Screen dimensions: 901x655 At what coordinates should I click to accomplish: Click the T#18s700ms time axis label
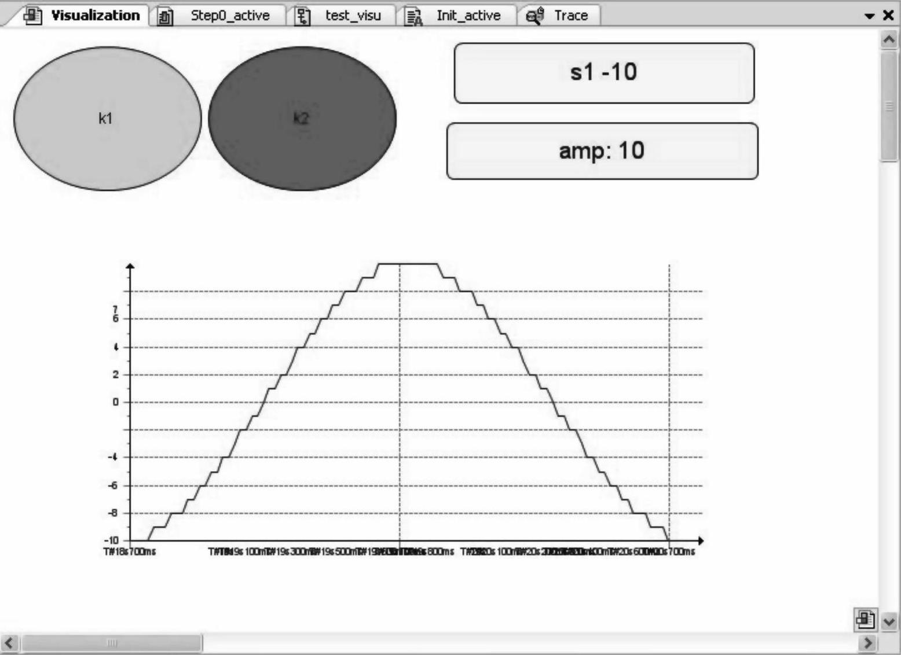click(130, 551)
